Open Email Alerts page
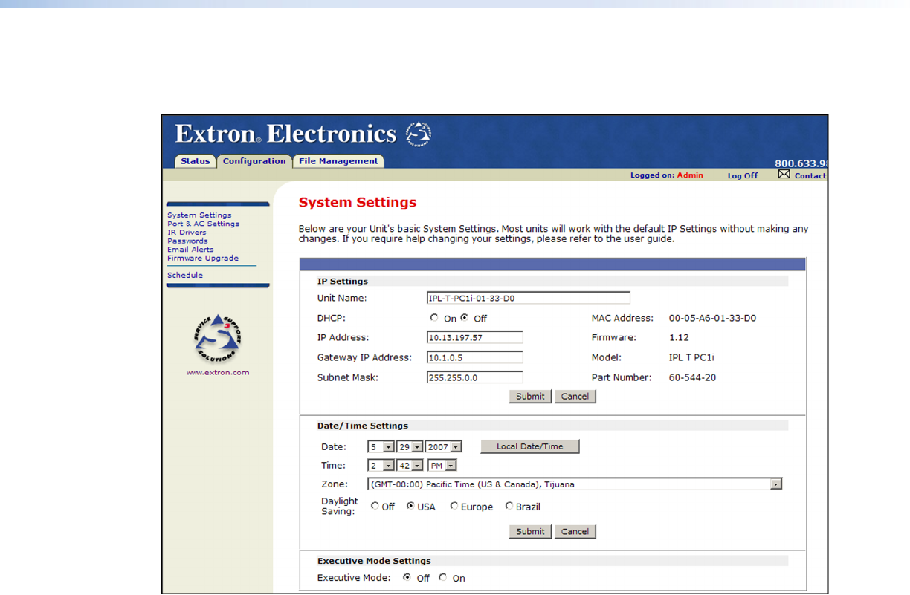 click(x=190, y=250)
